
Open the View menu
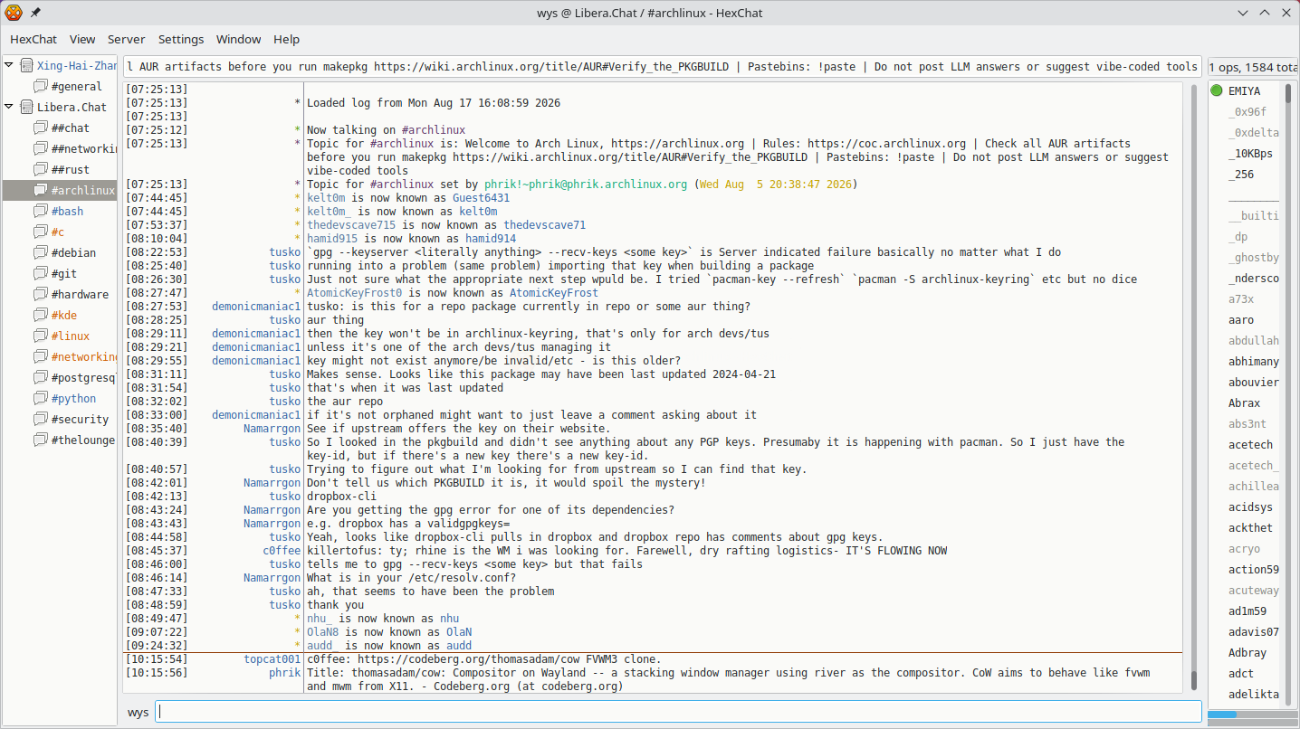pyautogui.click(x=82, y=39)
